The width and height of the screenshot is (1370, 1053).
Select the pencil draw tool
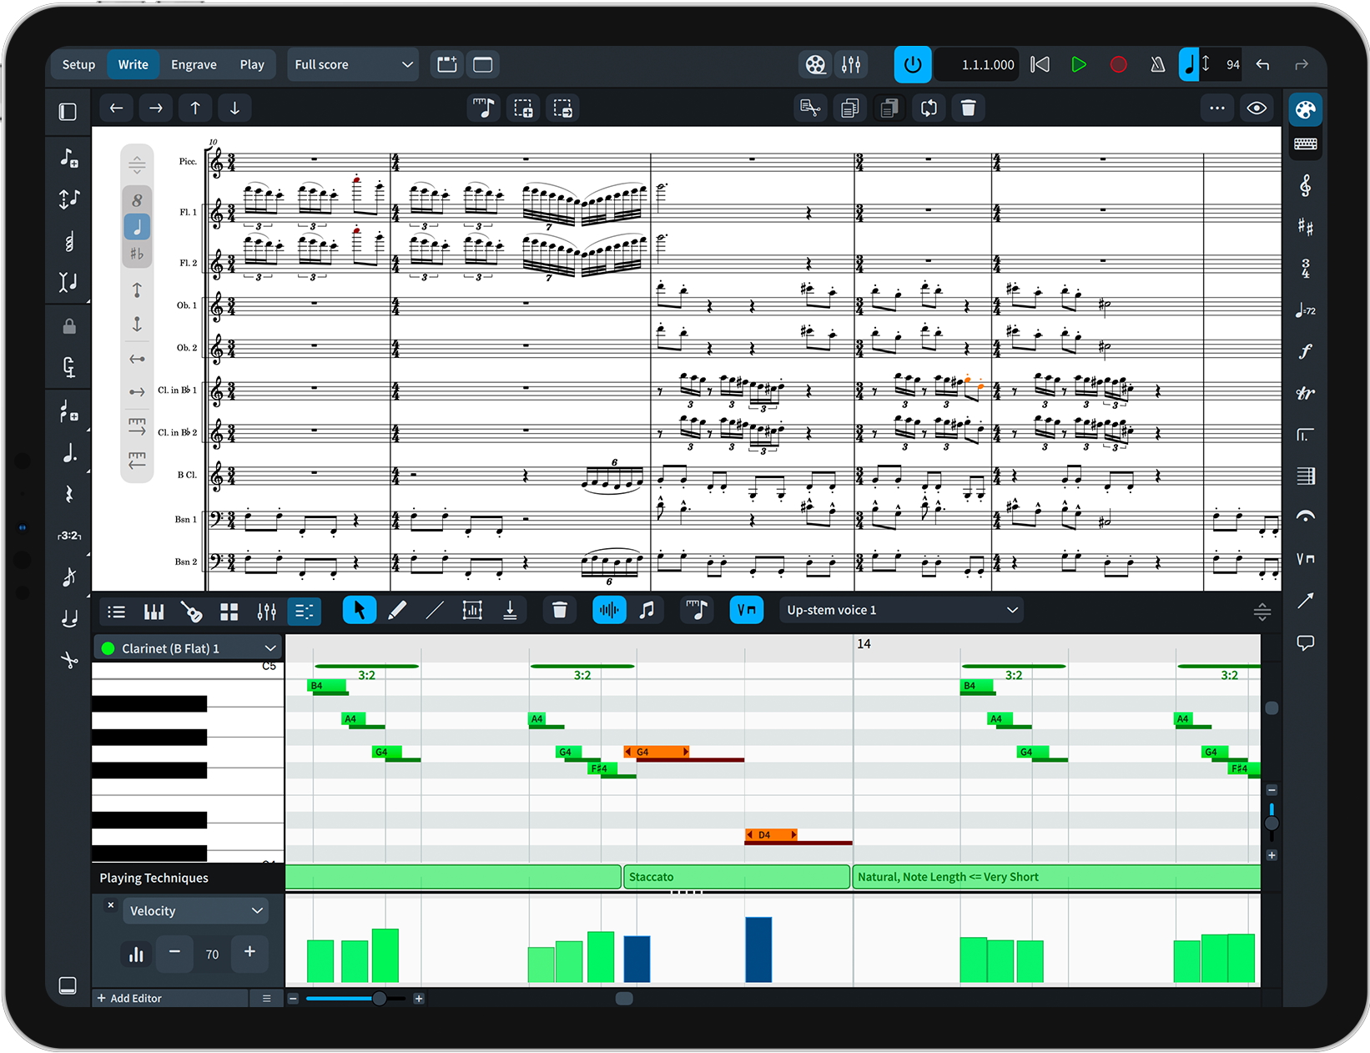click(398, 611)
